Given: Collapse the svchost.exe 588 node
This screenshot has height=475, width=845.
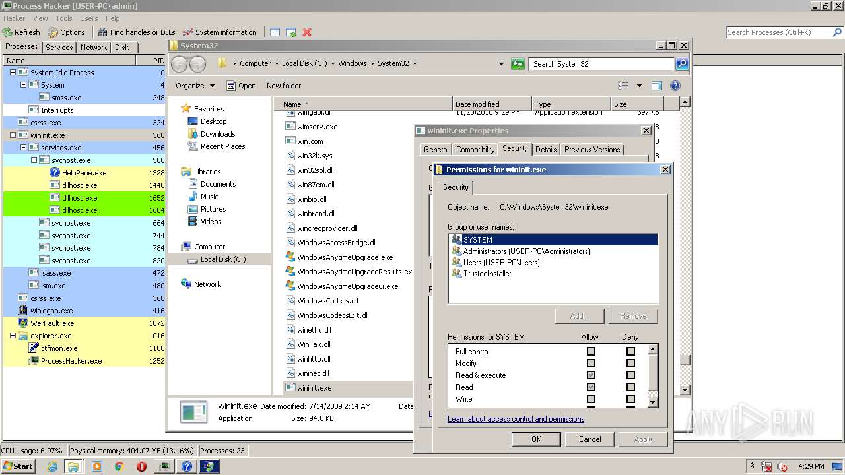Looking at the screenshot, I should [x=34, y=160].
